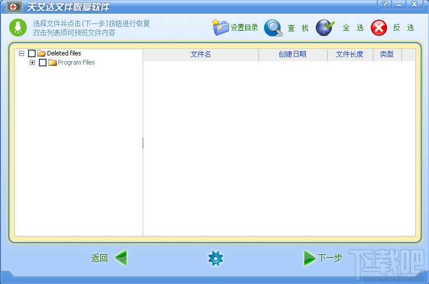The height and width of the screenshot is (284, 429).
Task: Minimize the window
Action: [x=399, y=4]
